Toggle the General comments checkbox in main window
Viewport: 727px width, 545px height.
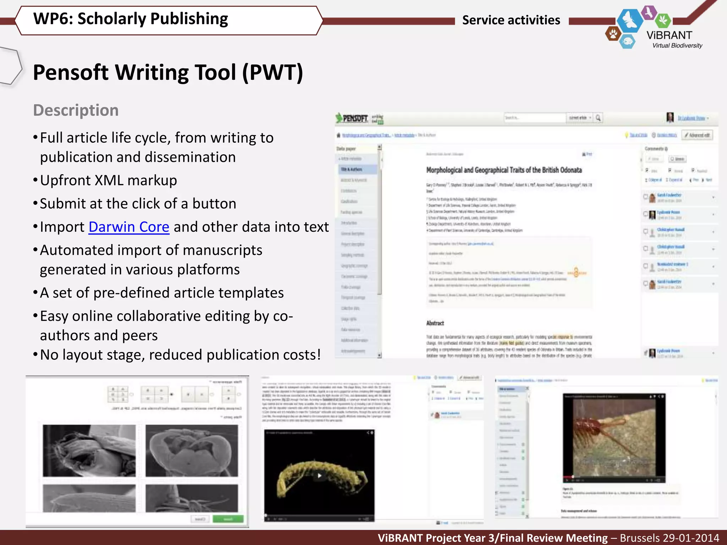(670, 170)
